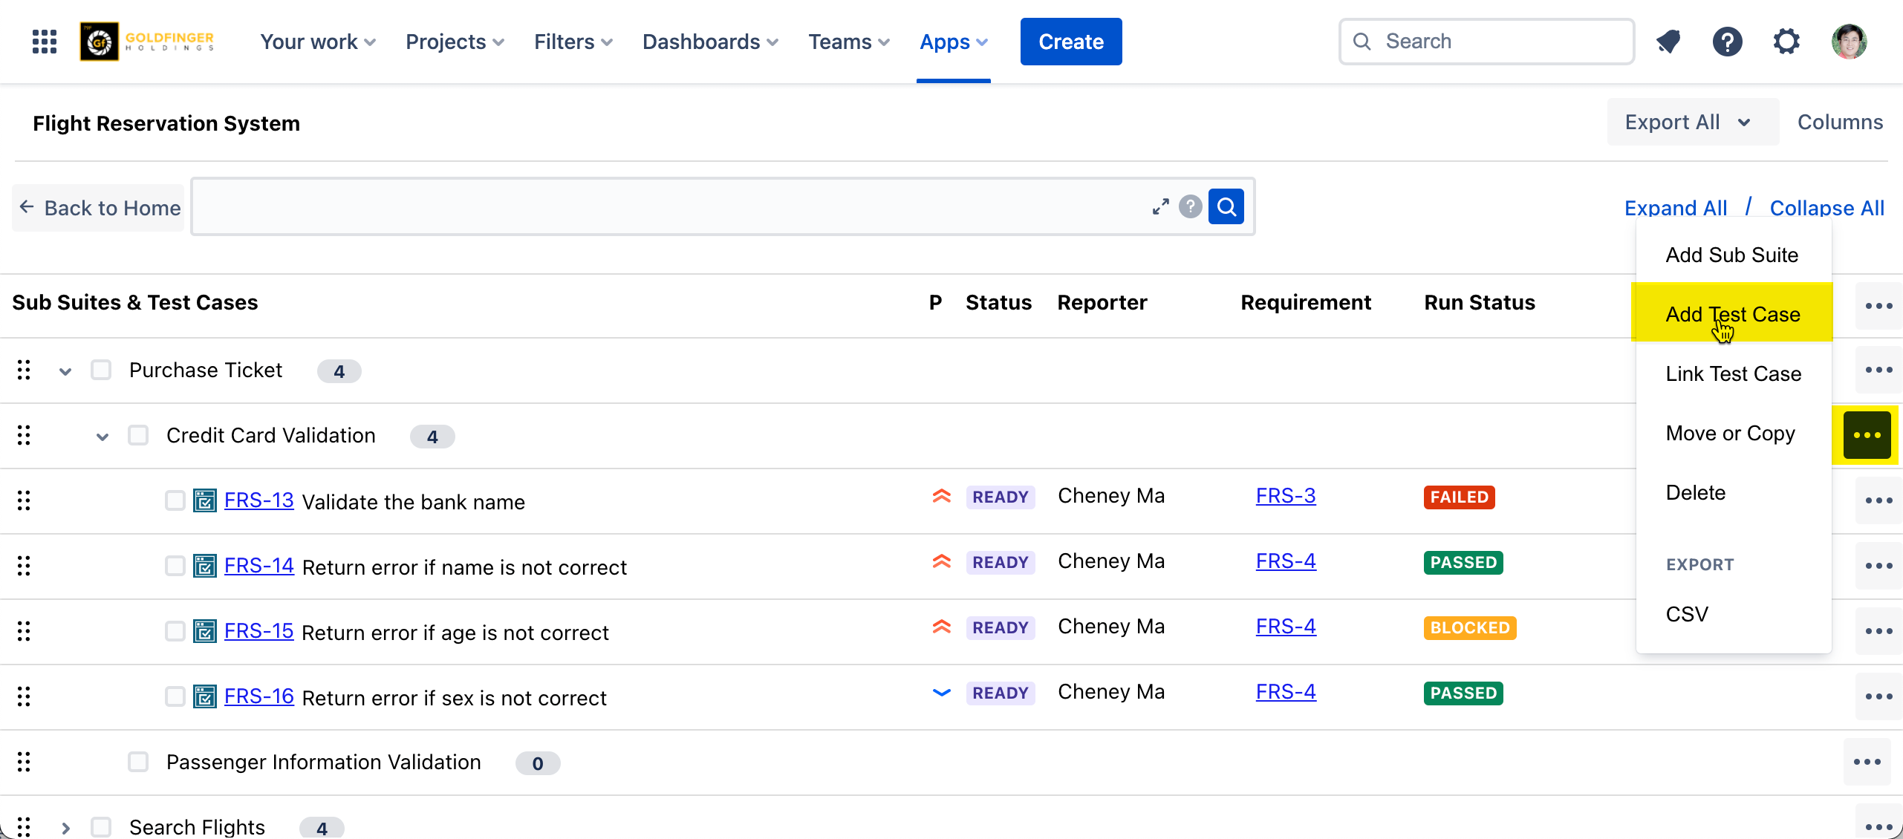Click the notifications icon in header
This screenshot has width=1903, height=839.
coord(1668,42)
